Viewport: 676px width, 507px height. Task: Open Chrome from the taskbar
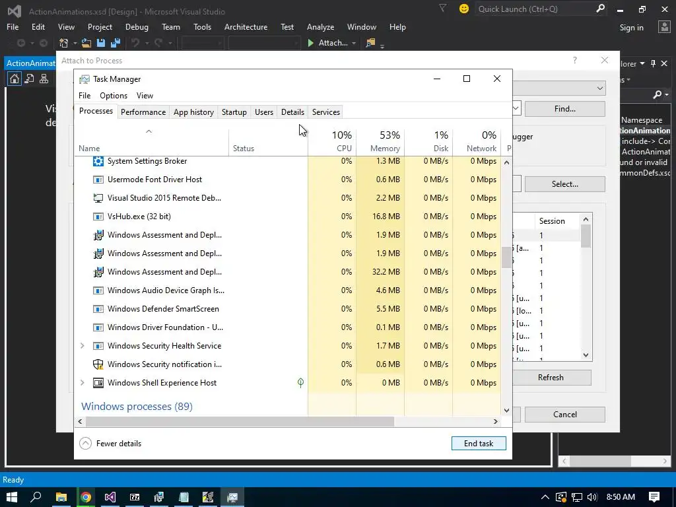tap(86, 497)
